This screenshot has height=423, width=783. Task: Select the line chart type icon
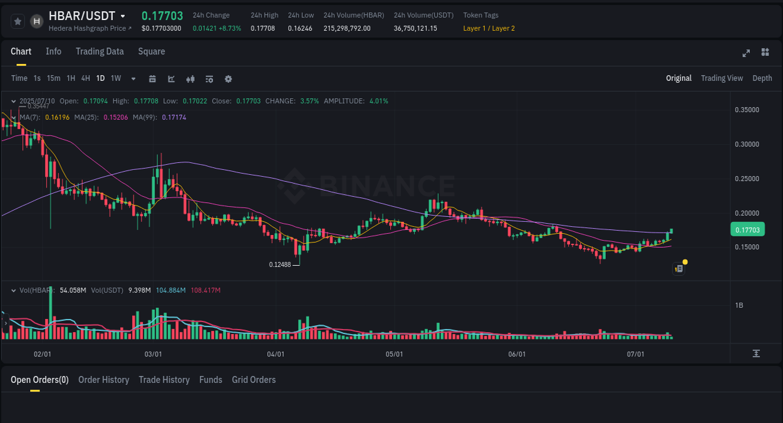[171, 78]
